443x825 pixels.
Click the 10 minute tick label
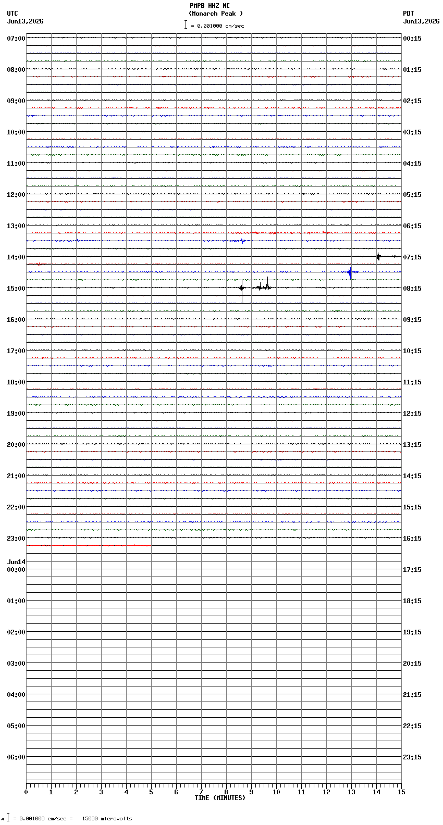pos(276,792)
